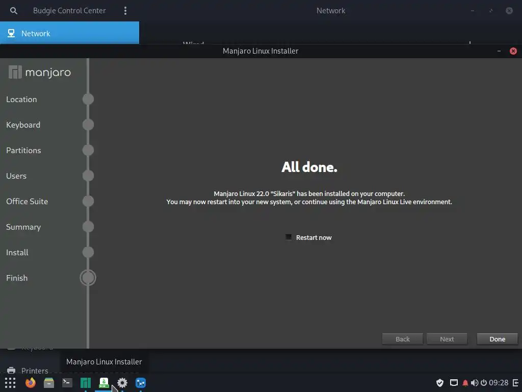The image size is (522, 392).
Task: Open the blue dotted app icon in taskbar
Action: pos(141,383)
